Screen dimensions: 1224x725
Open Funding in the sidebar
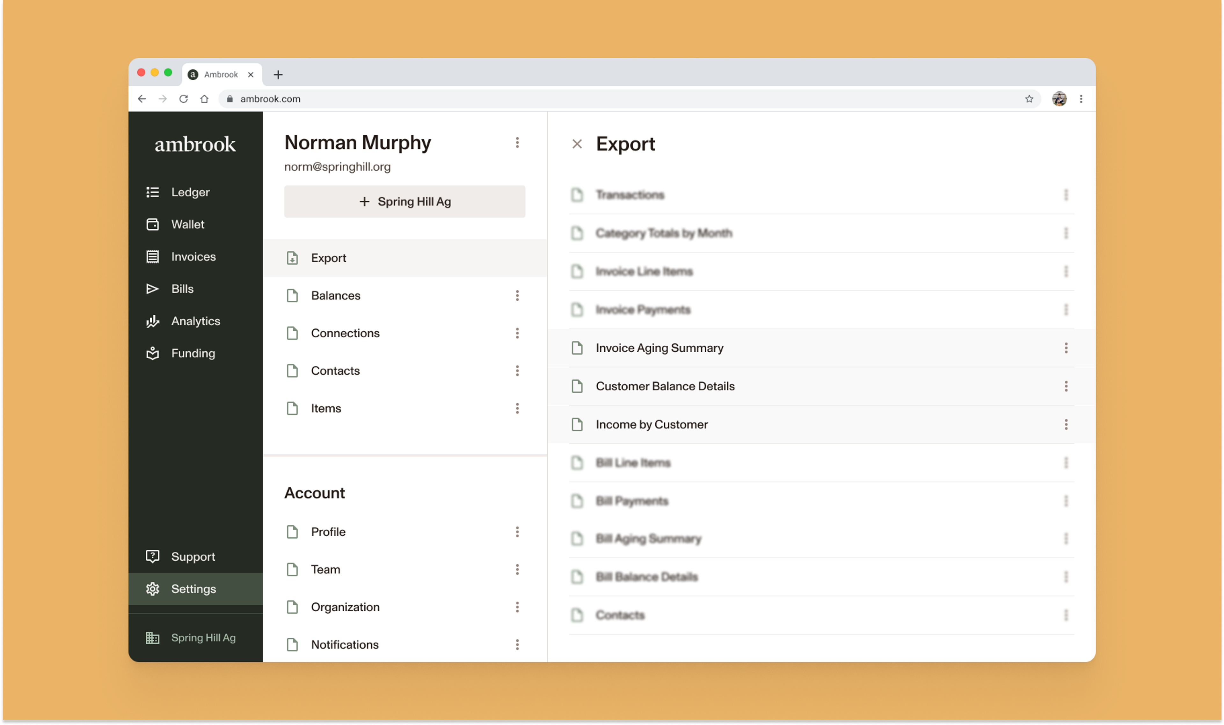coord(193,353)
